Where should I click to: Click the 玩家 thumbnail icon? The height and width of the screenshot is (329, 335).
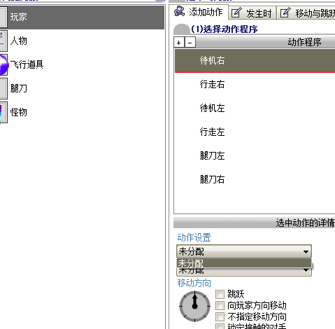tap(3, 17)
